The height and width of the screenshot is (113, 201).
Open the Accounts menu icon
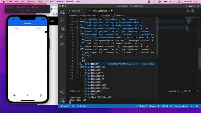click(62, 92)
